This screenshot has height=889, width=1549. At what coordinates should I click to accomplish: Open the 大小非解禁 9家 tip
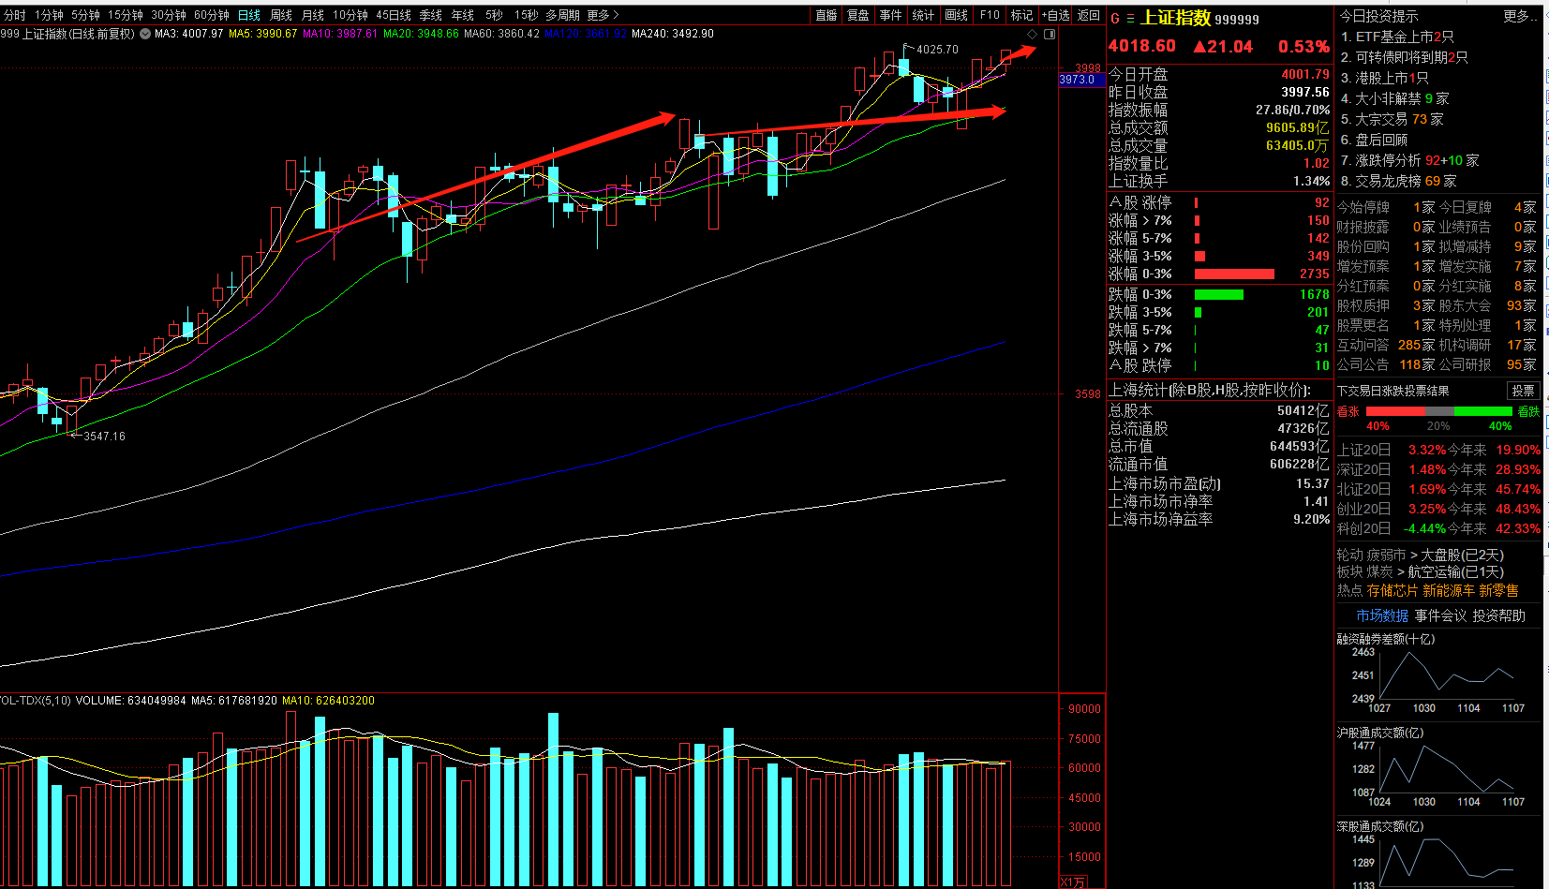[1395, 98]
